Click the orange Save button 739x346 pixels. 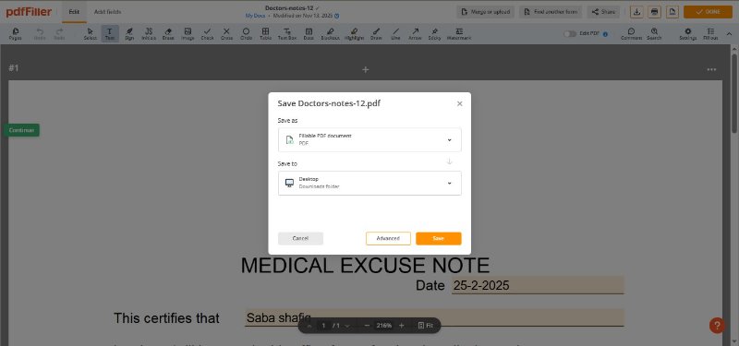[438, 238]
